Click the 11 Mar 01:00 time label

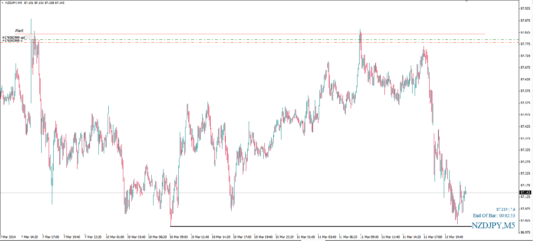(306, 237)
